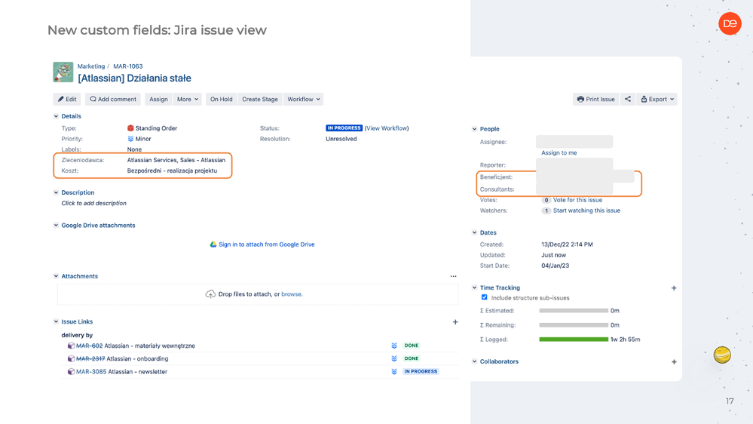Collapse the Issue Links section

pos(56,321)
